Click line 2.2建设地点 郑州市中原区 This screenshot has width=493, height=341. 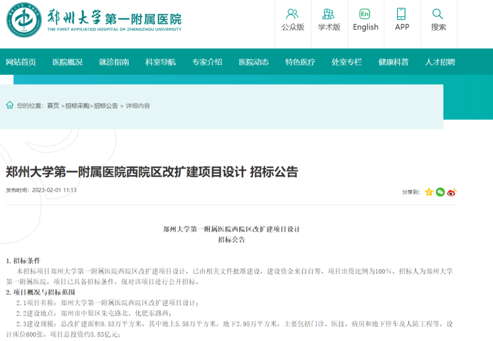pyautogui.click(x=94, y=313)
